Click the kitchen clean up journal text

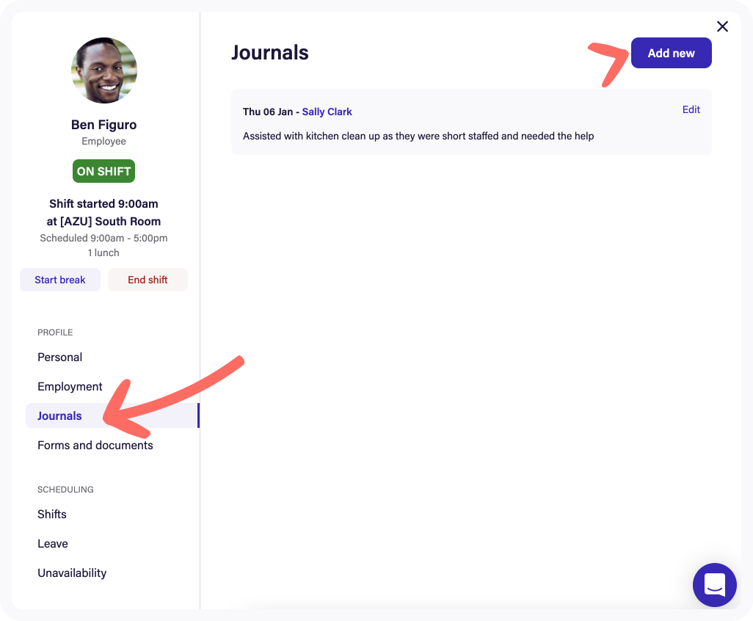pyautogui.click(x=418, y=136)
